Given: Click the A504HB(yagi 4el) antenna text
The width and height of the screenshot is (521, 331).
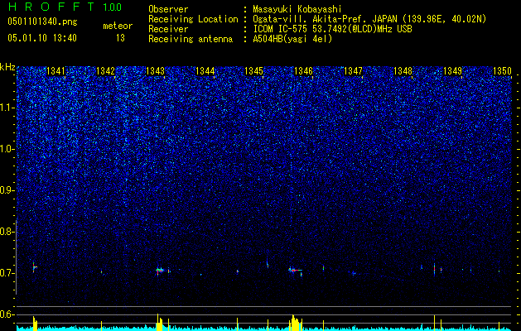Looking at the screenshot, I should point(292,39).
